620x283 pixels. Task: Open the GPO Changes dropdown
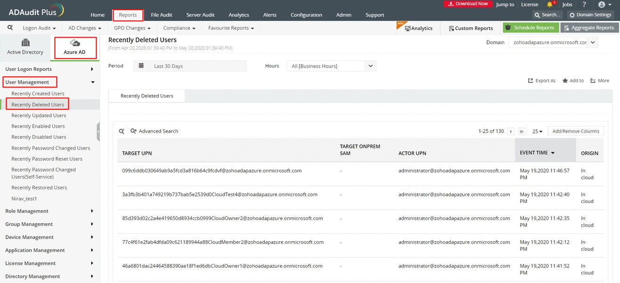[x=132, y=28]
